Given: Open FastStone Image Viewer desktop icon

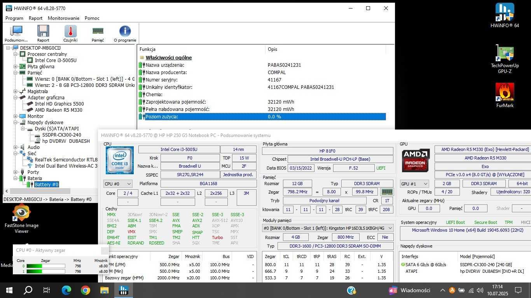Looking at the screenshot, I should 21,219.
